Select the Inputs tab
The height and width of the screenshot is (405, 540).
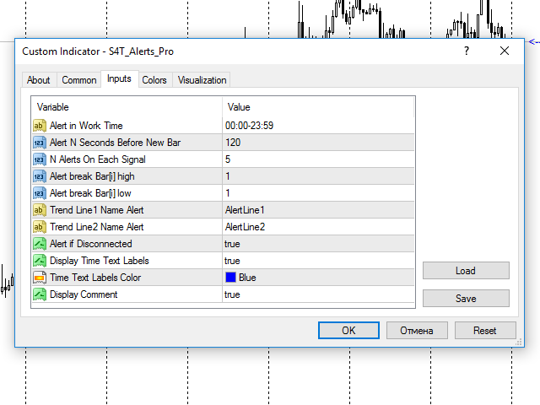pyautogui.click(x=119, y=78)
